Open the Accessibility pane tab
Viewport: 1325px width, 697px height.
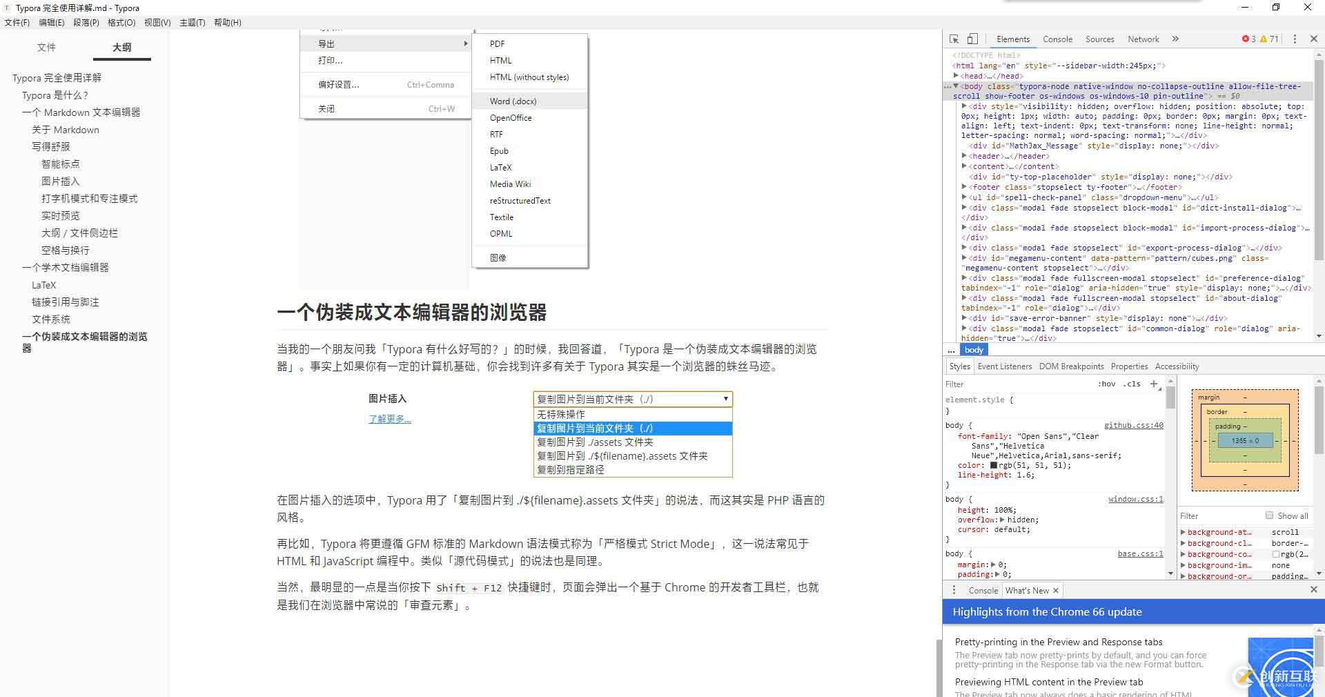point(1177,366)
